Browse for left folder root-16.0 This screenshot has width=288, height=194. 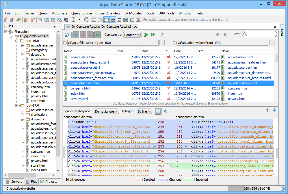pyautogui.click(x=162, y=43)
